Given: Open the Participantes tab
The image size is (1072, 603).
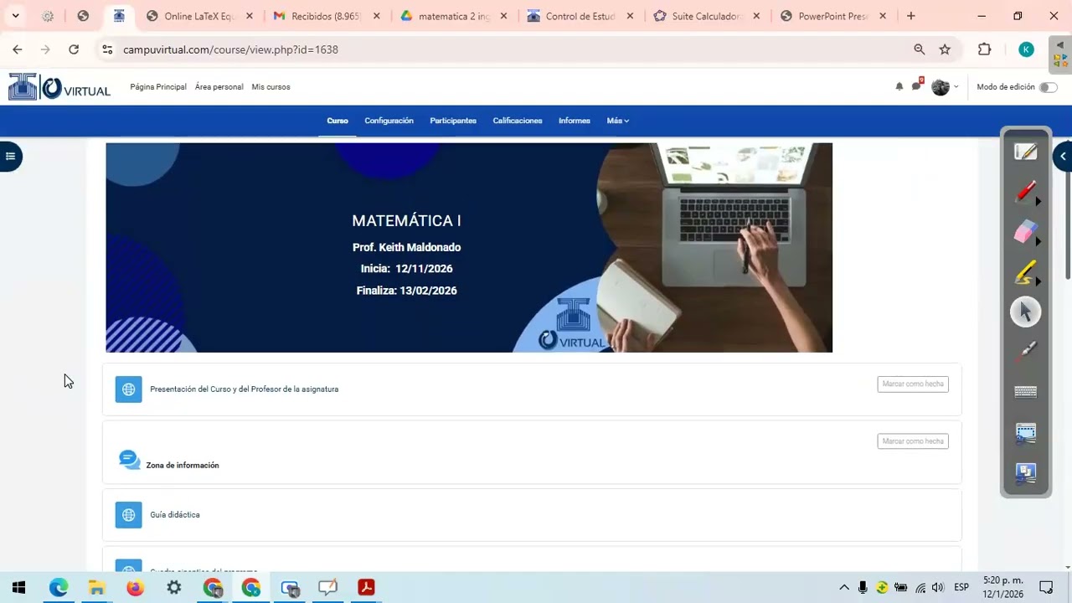Looking at the screenshot, I should pyautogui.click(x=453, y=121).
